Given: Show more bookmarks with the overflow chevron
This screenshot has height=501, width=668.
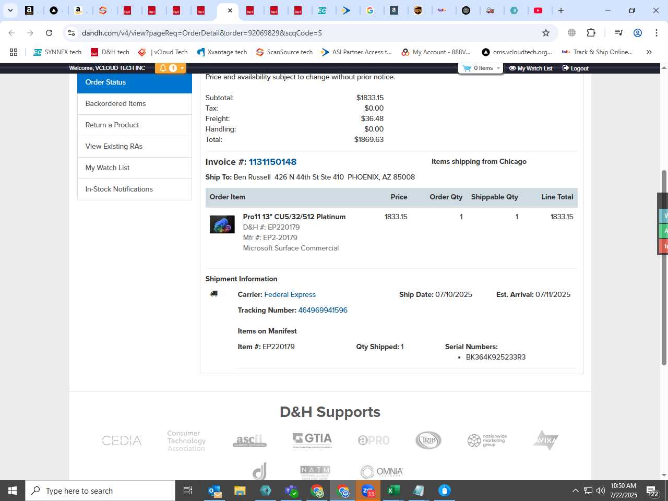Looking at the screenshot, I should pyautogui.click(x=649, y=52).
